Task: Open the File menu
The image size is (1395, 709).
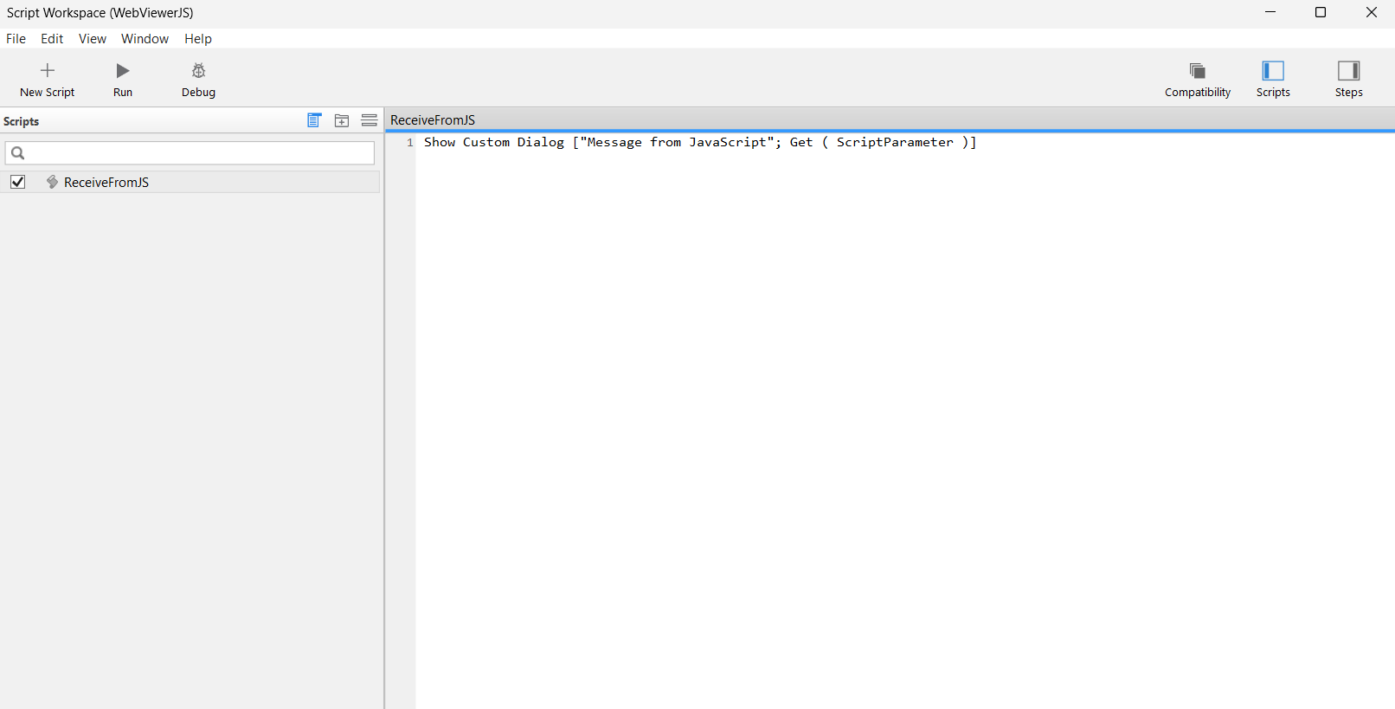Action: click(x=16, y=39)
